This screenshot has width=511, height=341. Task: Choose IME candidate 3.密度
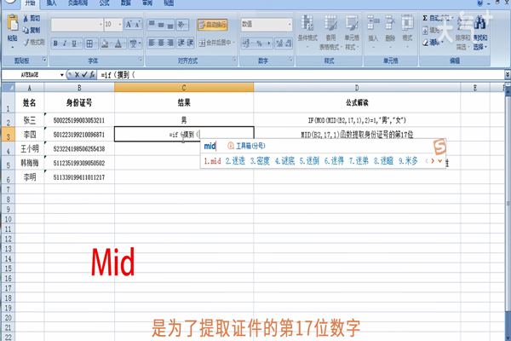coord(260,161)
